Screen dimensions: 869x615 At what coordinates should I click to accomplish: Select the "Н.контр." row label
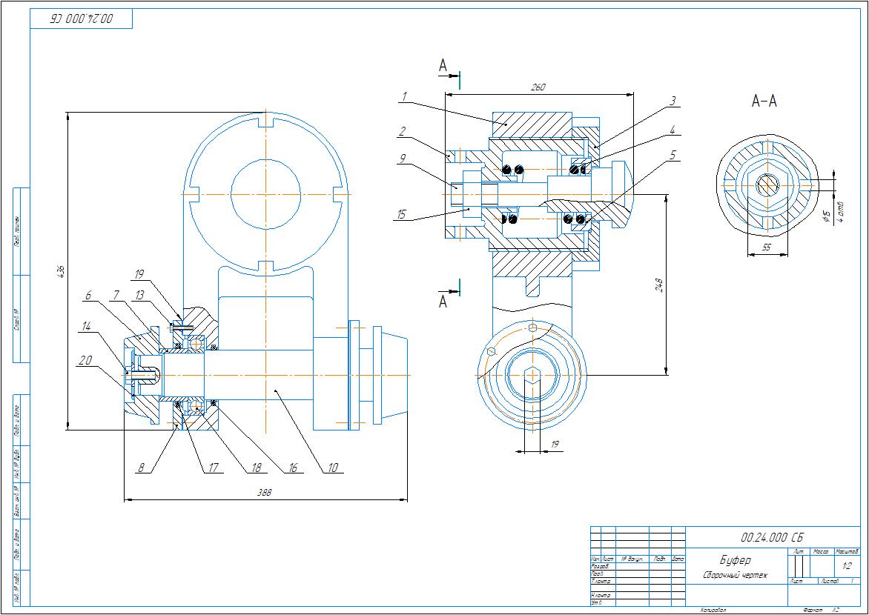pyautogui.click(x=601, y=596)
